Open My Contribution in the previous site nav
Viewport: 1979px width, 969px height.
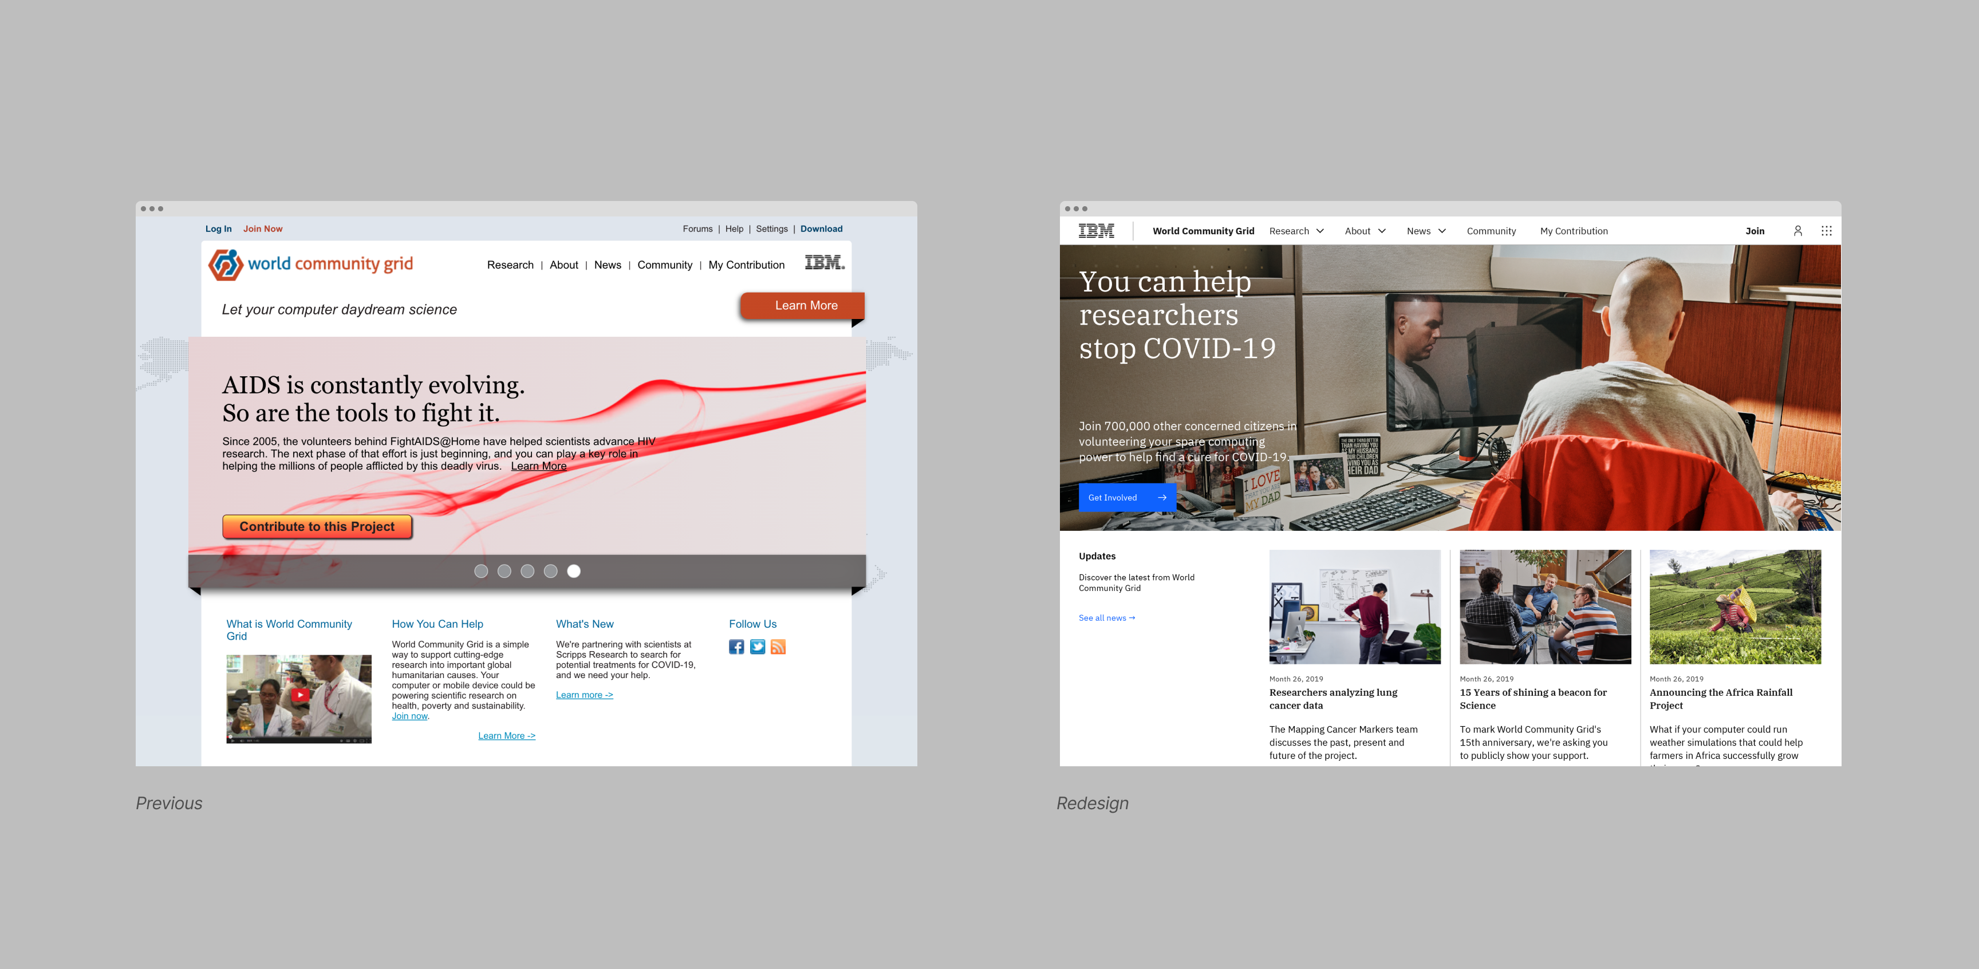click(x=746, y=265)
